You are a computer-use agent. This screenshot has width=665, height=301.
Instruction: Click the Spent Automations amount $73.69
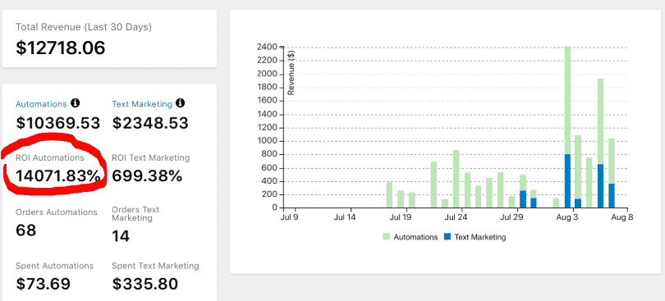coord(44,284)
